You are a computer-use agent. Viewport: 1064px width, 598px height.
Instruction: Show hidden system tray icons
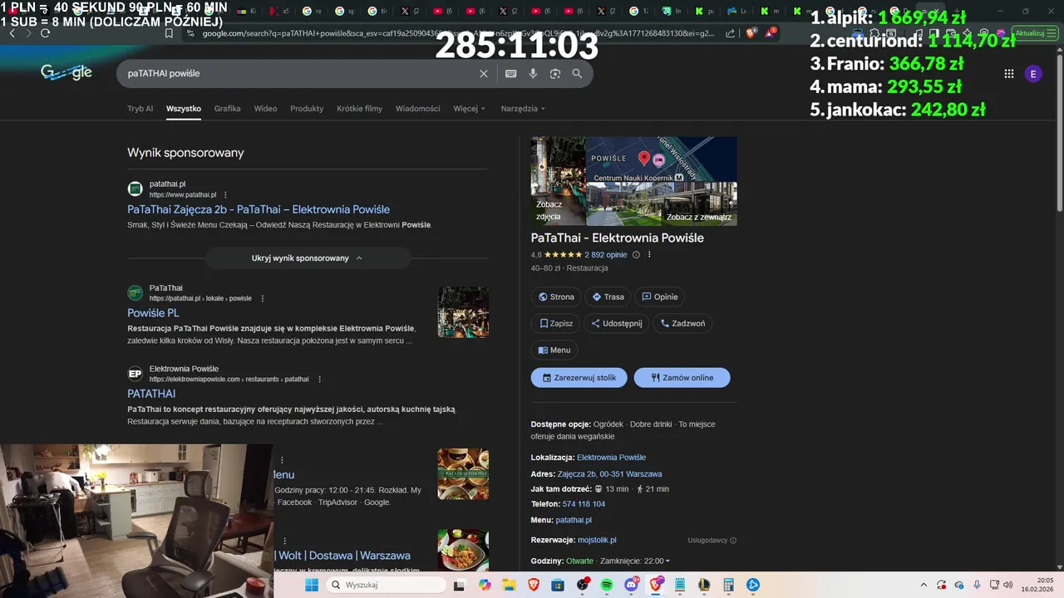924,585
